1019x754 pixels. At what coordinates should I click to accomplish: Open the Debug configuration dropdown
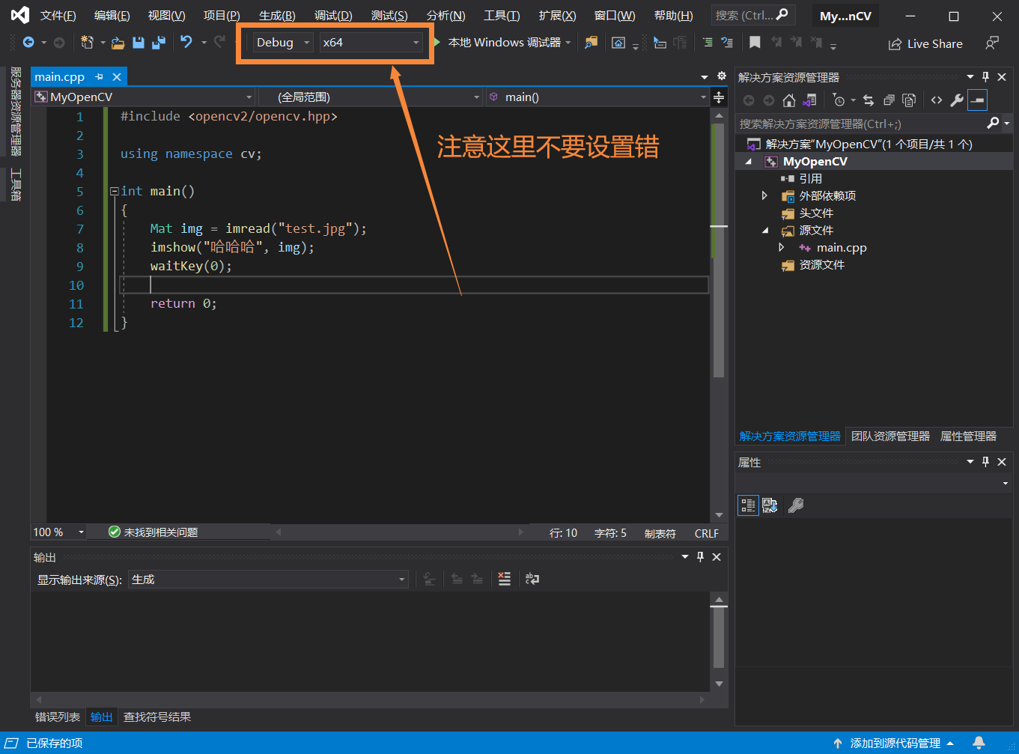[x=281, y=43]
